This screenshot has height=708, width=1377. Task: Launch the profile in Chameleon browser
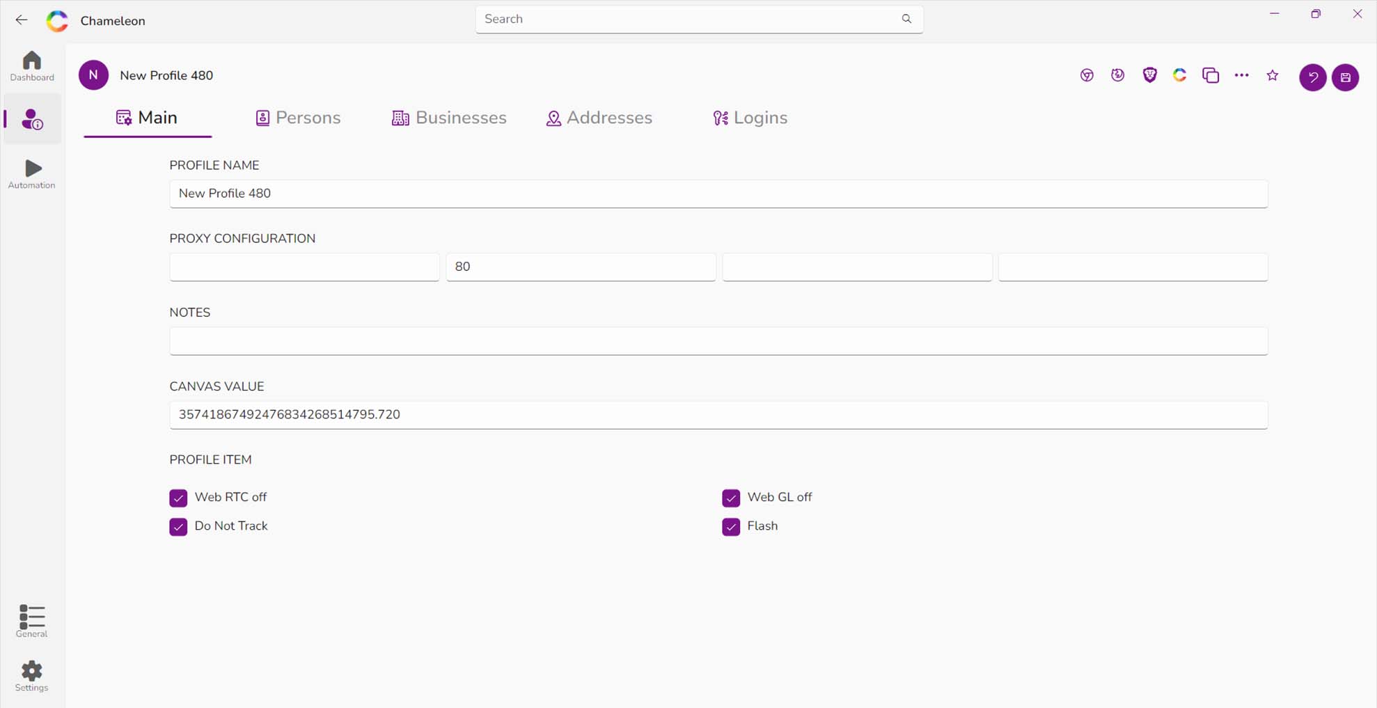pyautogui.click(x=1179, y=75)
